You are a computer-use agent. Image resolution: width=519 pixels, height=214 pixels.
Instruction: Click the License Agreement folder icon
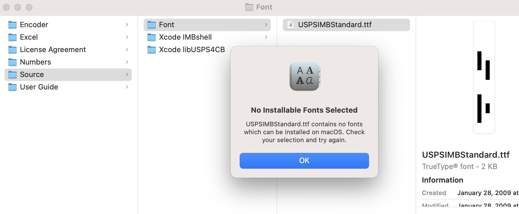12,50
